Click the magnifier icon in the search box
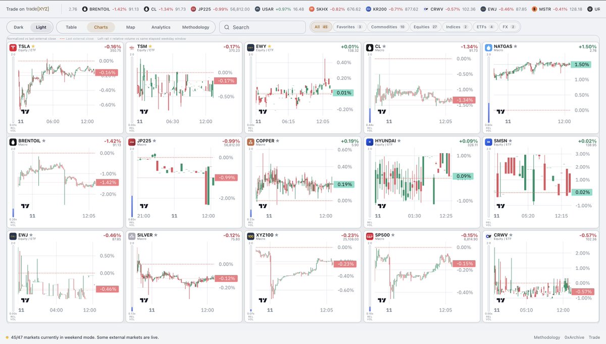This screenshot has width=606, height=344. click(x=227, y=27)
